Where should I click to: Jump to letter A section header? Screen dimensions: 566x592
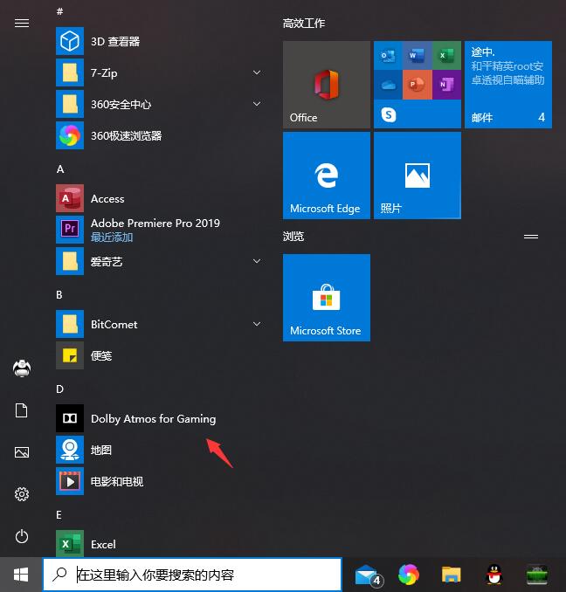[60, 169]
